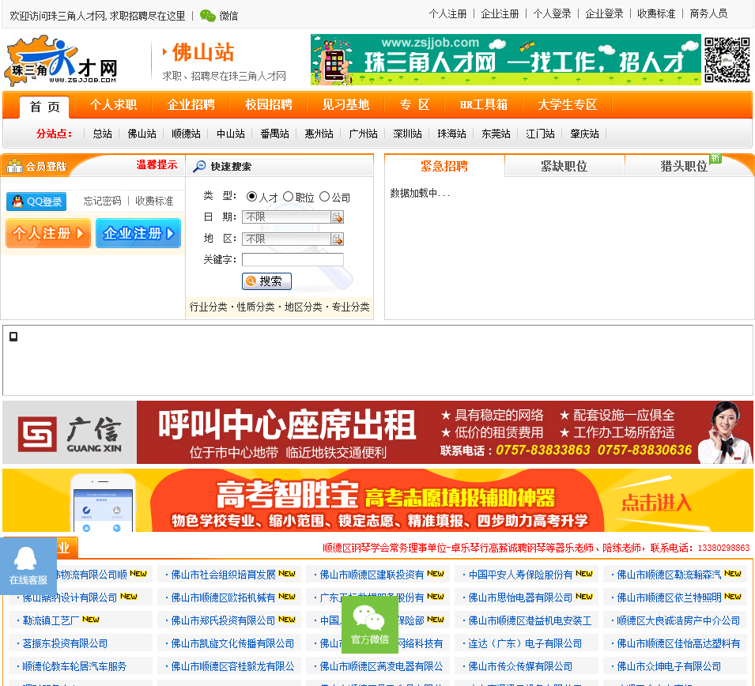Open the region picker beside 地区 field

click(x=338, y=239)
